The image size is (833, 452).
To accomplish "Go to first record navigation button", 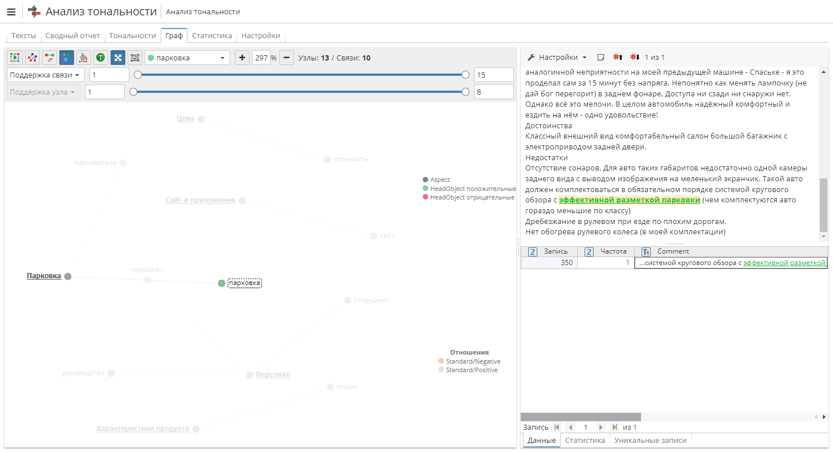I will (x=557, y=427).
